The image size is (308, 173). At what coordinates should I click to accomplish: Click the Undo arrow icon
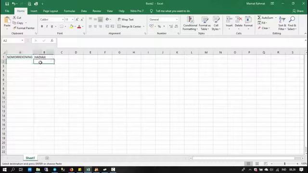point(13,4)
